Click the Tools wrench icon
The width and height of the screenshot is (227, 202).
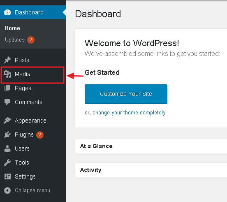[7, 163]
